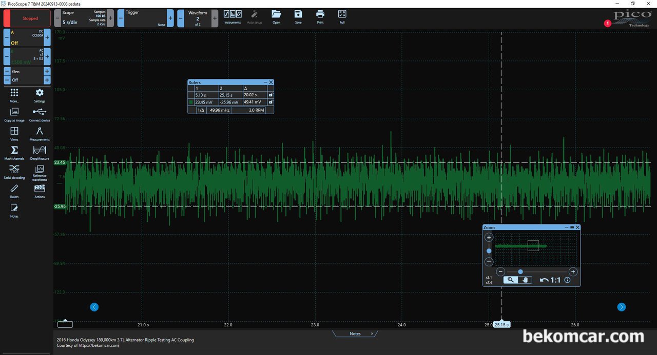Open Reference waveforms tool
The image size is (657, 355).
pyautogui.click(x=40, y=173)
